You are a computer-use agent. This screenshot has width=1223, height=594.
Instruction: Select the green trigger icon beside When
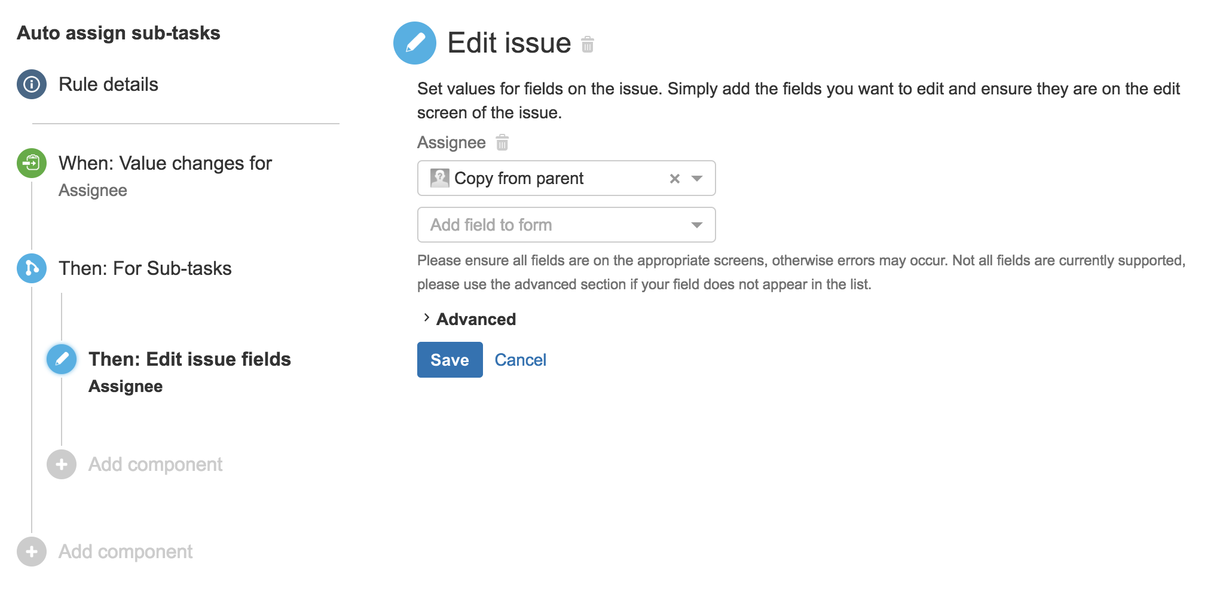click(x=32, y=163)
